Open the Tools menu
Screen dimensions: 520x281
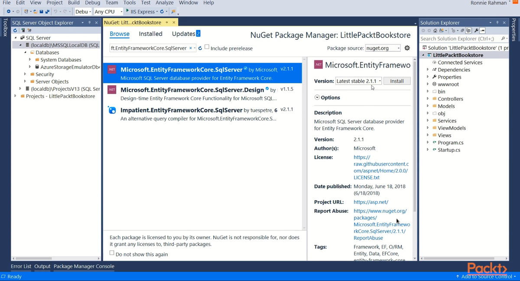tap(130, 3)
